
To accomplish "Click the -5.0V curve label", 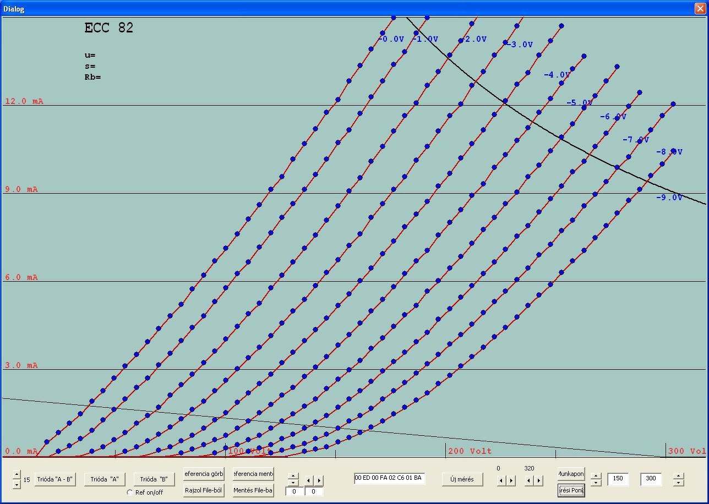I will pos(580,103).
